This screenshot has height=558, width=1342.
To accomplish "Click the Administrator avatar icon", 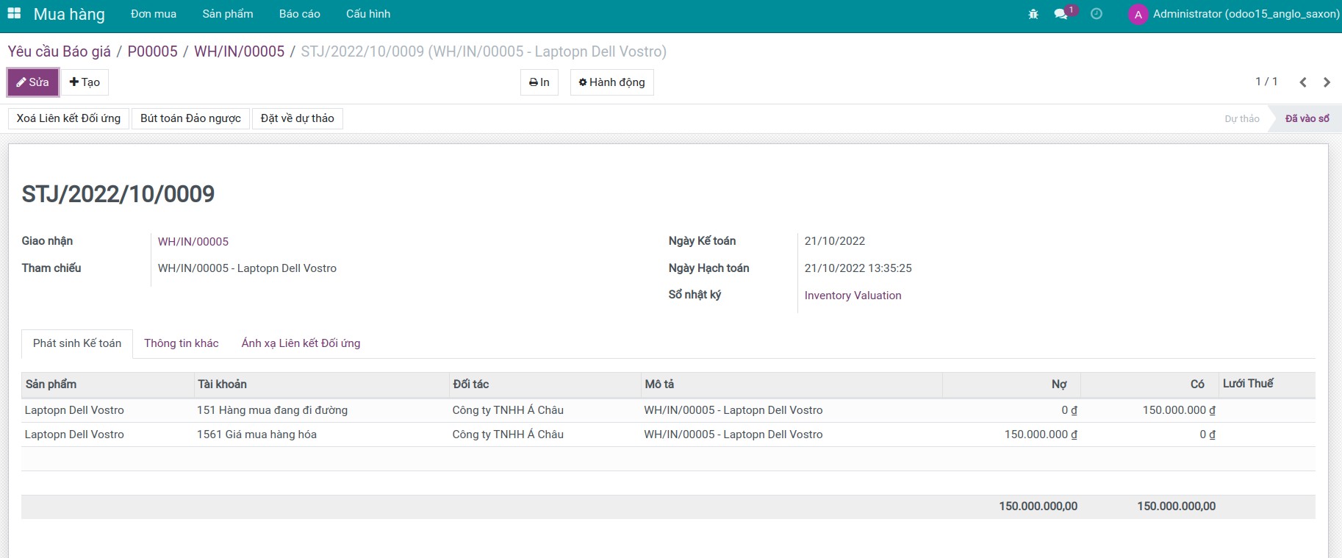I will pyautogui.click(x=1138, y=15).
